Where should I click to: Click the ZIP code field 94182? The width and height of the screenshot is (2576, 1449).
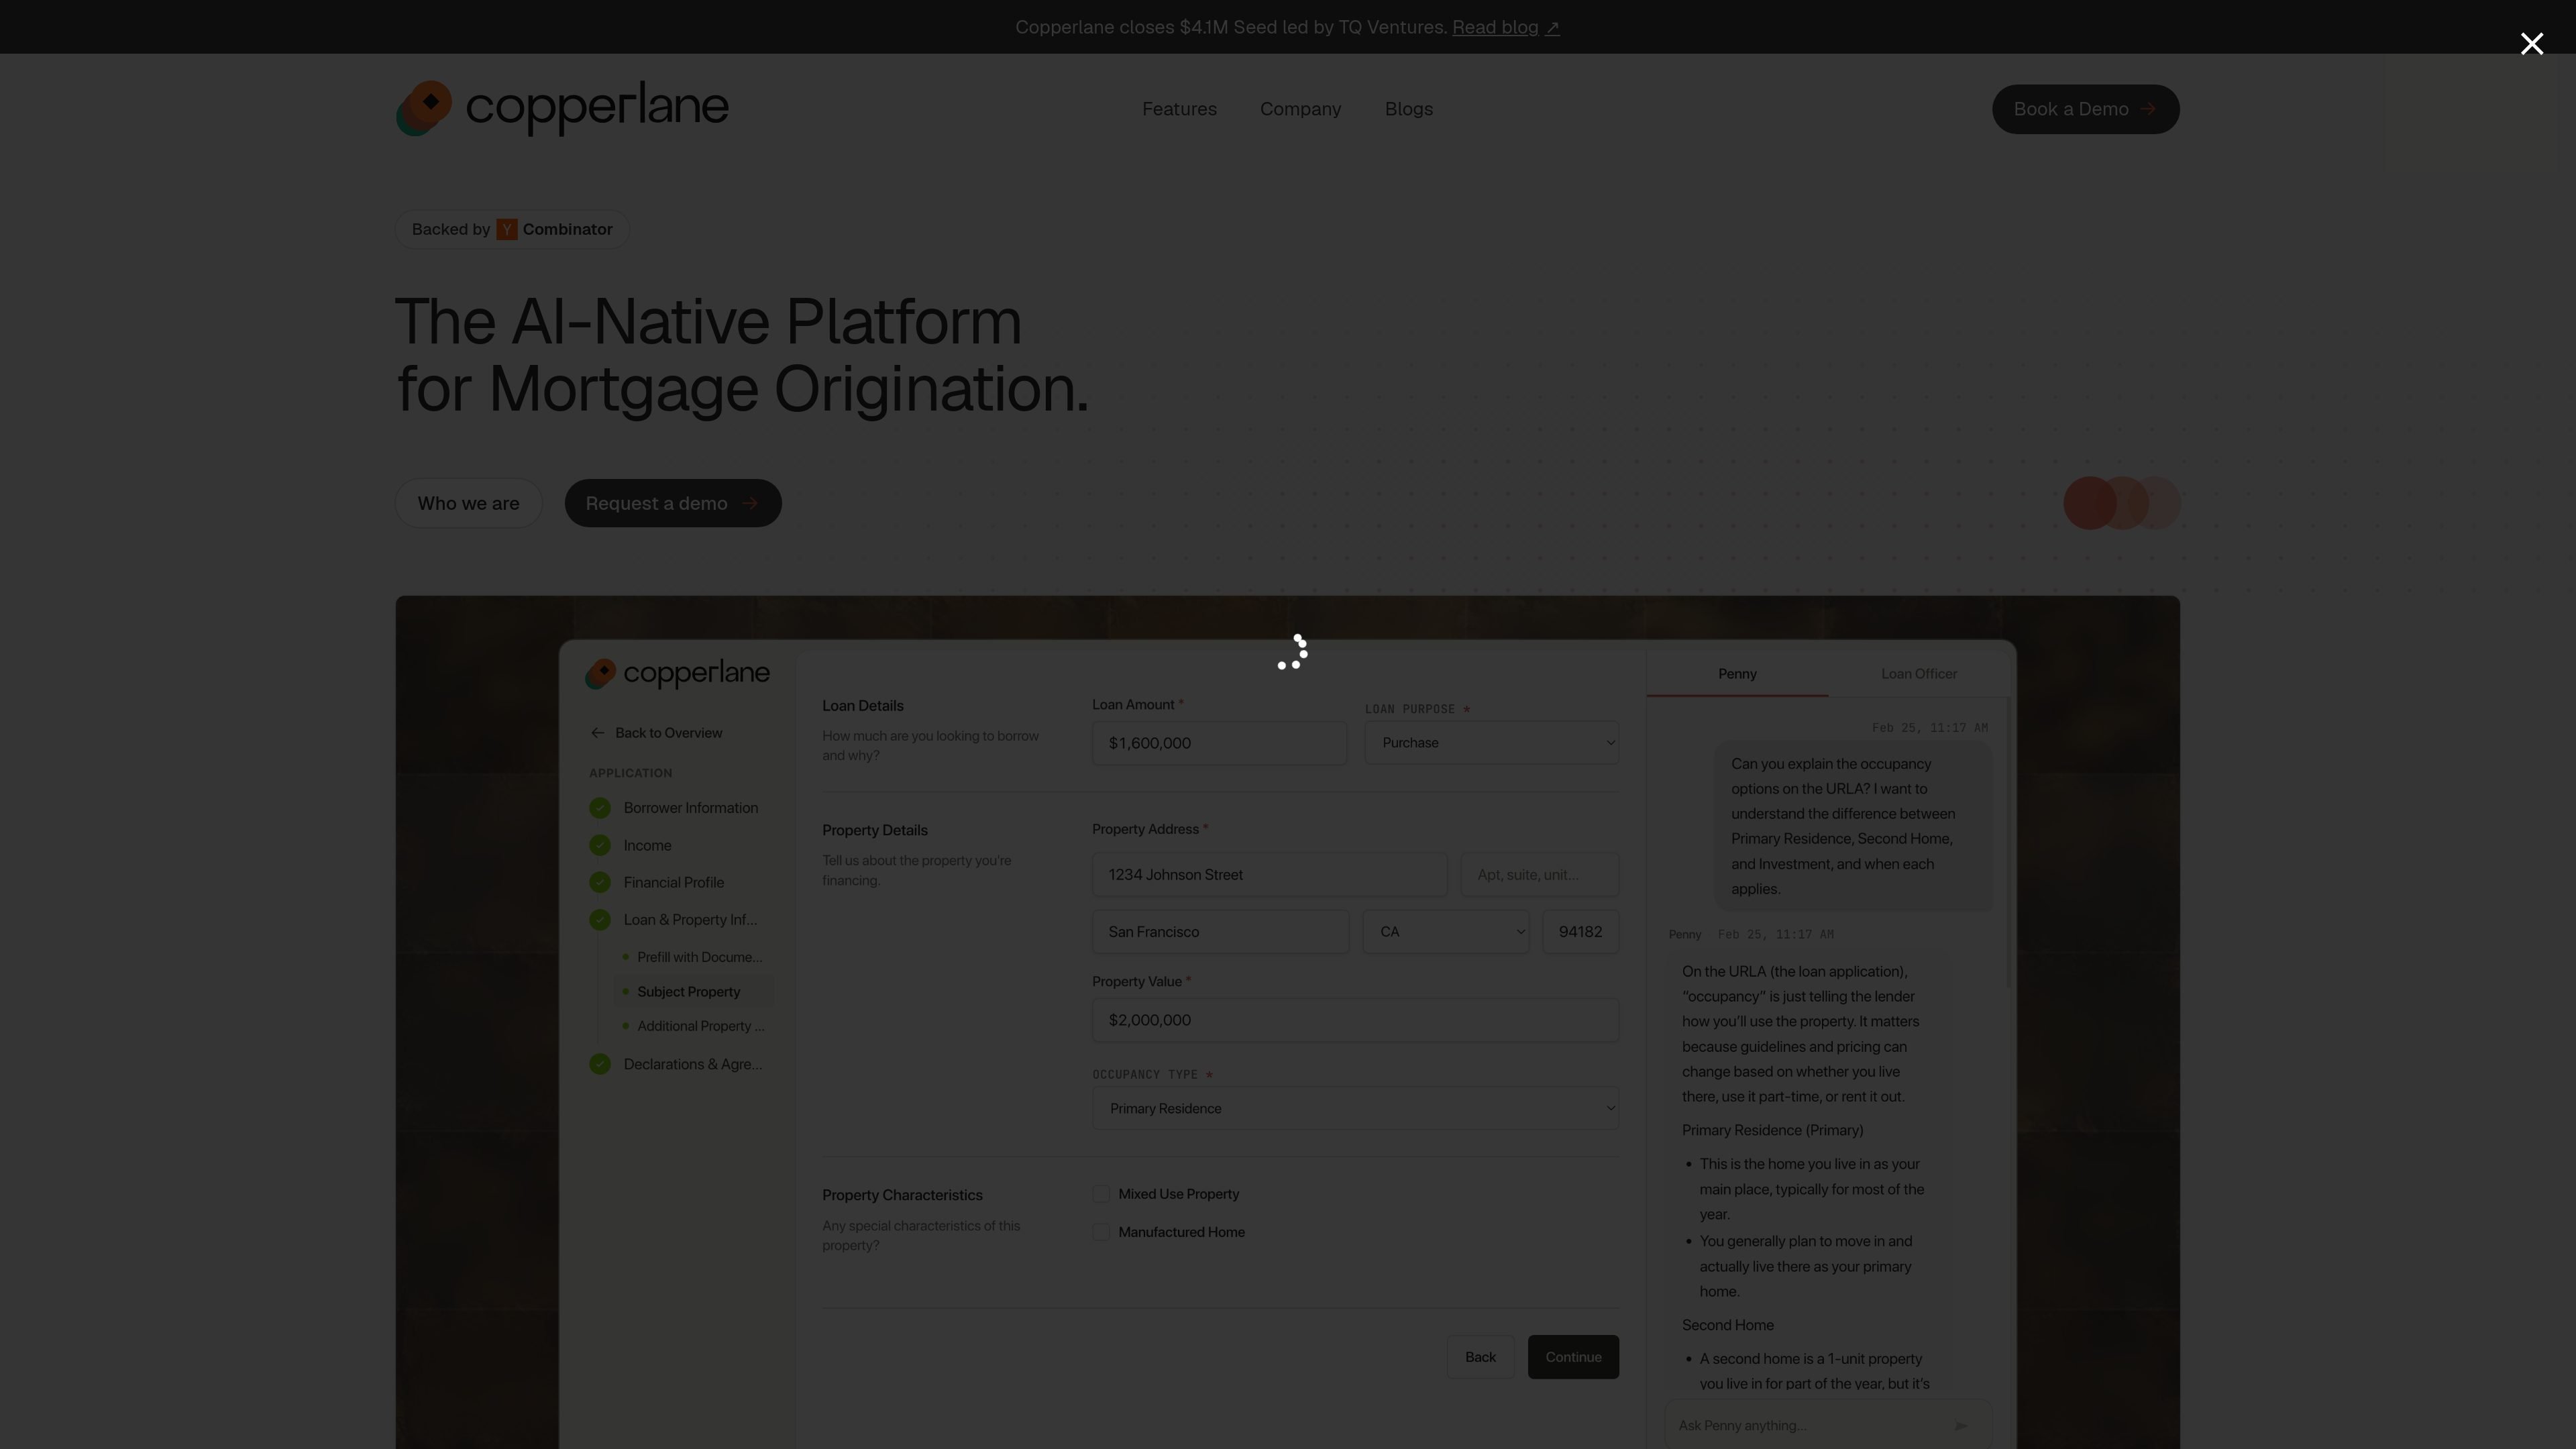1580,932
